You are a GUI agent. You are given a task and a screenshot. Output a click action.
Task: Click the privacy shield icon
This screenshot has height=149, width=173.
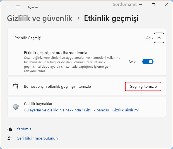click(16, 107)
